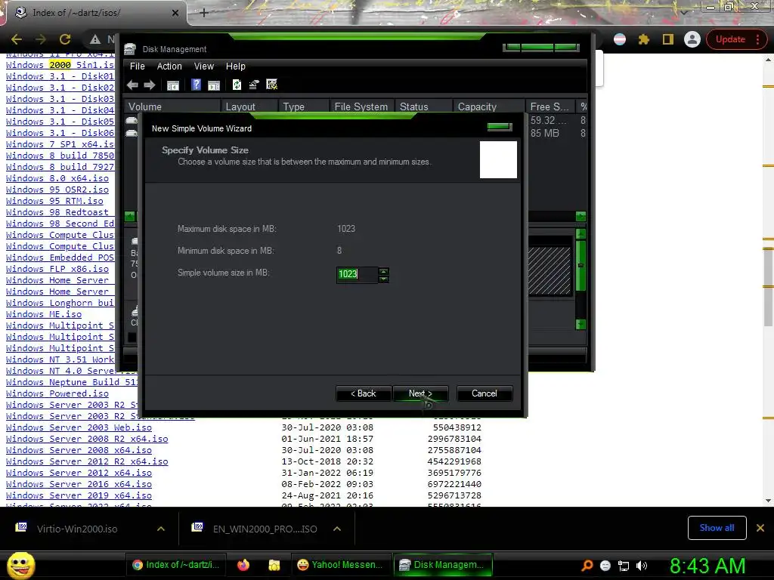Increase volume size with up spinner arrow
774x580 pixels.
click(383, 271)
